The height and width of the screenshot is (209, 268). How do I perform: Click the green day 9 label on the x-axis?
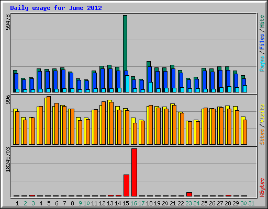80,203
